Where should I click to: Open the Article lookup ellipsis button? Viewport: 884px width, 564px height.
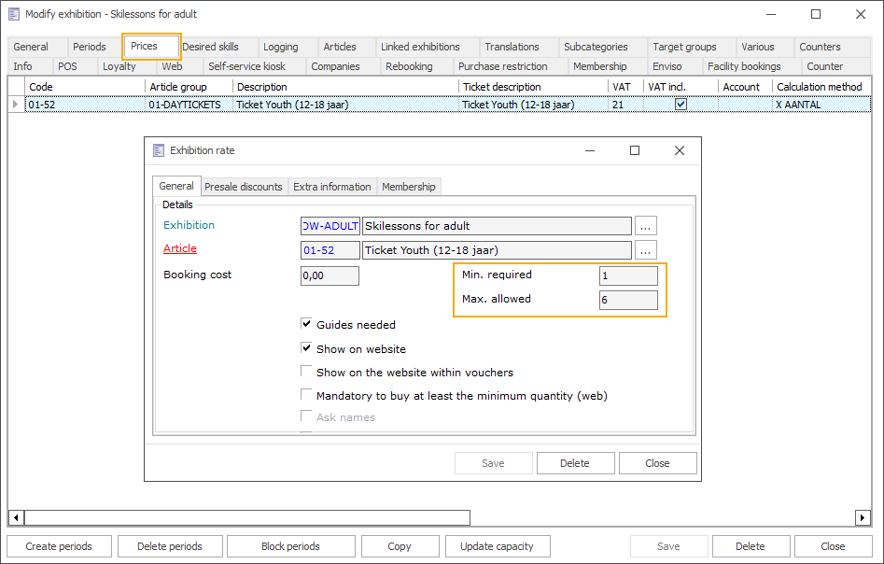(646, 250)
